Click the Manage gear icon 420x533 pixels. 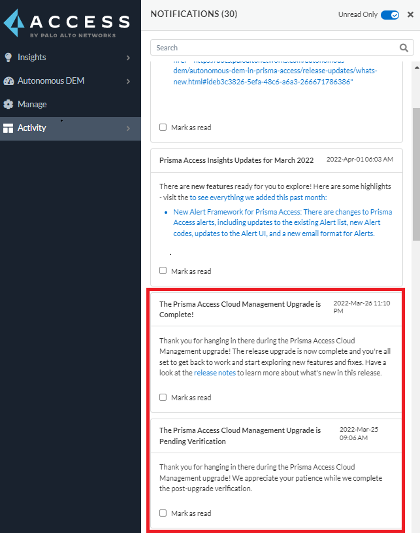click(x=8, y=105)
